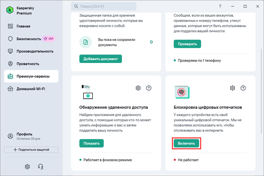Focus the Поиск search field
The width and height of the screenshot is (264, 176).
pyautogui.click(x=104, y=6)
